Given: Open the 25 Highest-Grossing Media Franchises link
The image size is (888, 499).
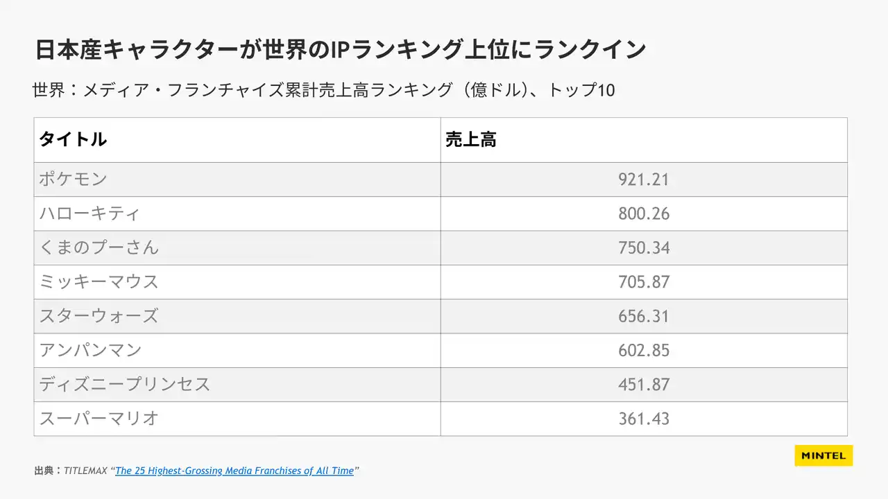Looking at the screenshot, I should (x=234, y=471).
